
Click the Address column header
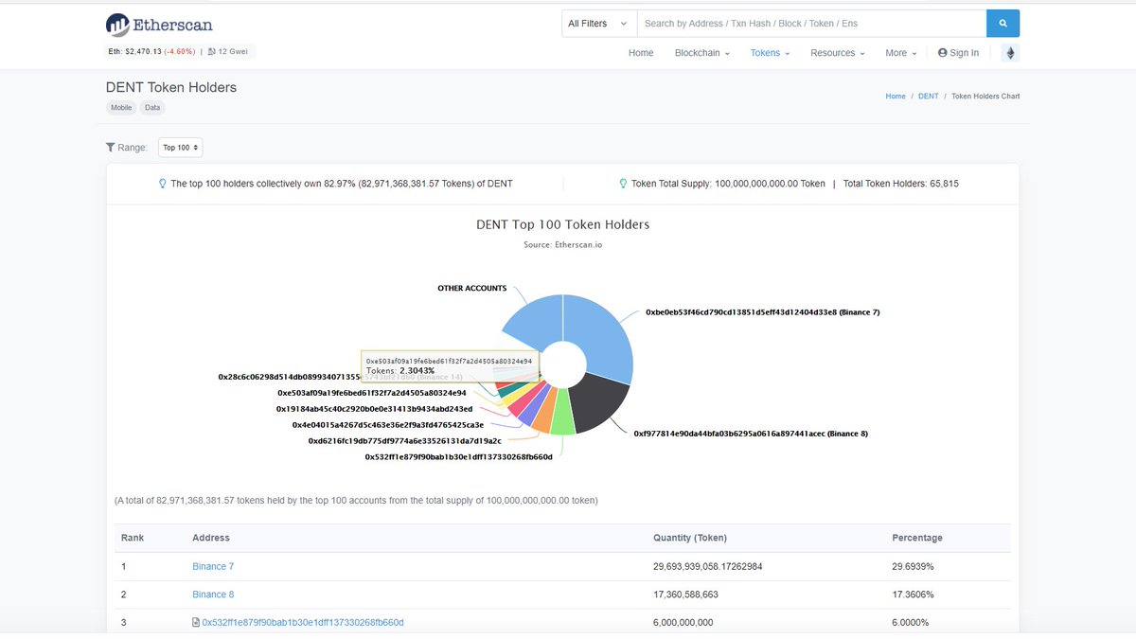(x=211, y=538)
